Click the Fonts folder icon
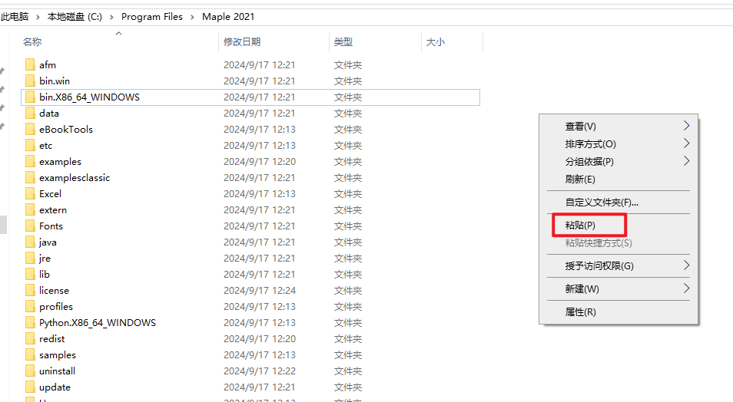 [31, 226]
